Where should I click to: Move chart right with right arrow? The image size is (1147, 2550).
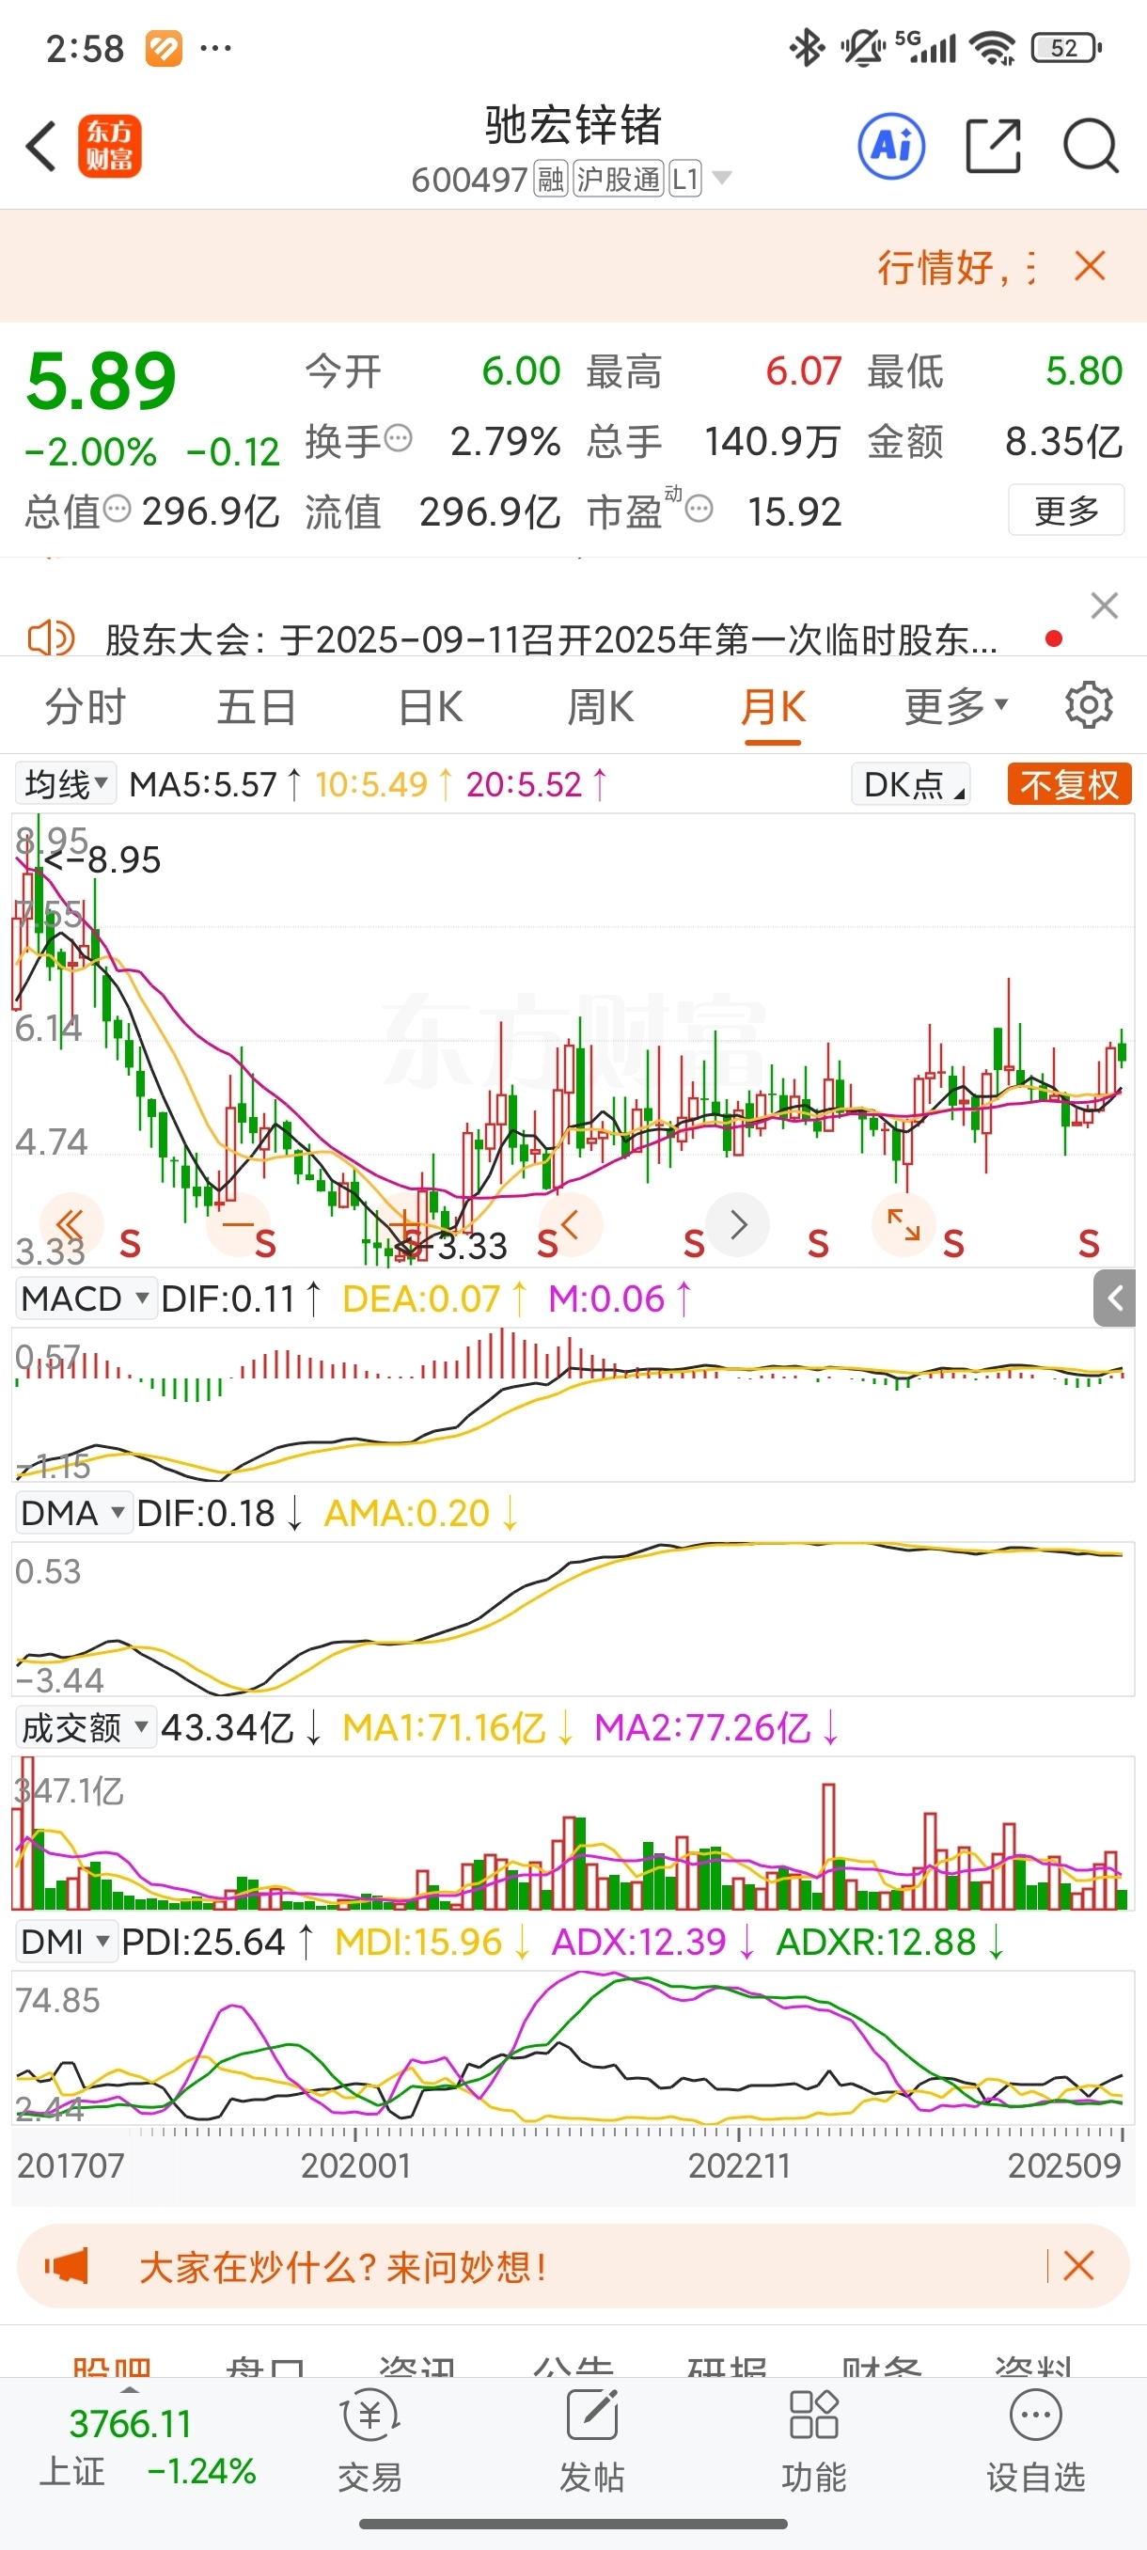pos(737,1225)
